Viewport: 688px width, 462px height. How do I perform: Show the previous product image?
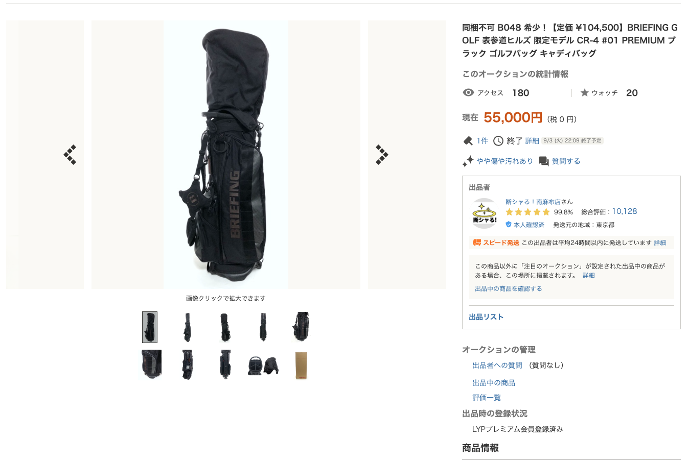70,155
